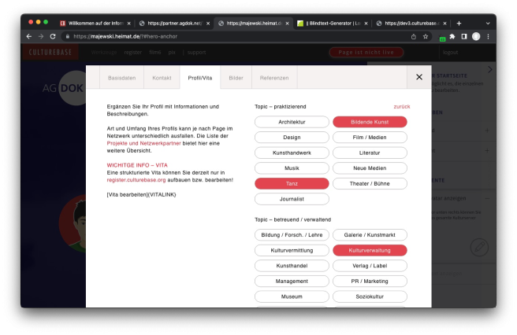Switch to the Basisdaten tab
517x335 pixels.
[121, 78]
